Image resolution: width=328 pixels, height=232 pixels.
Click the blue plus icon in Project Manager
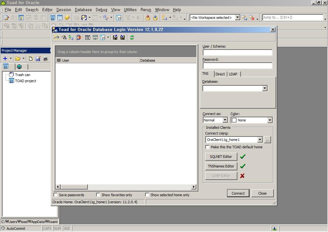pyautogui.click(x=5, y=58)
